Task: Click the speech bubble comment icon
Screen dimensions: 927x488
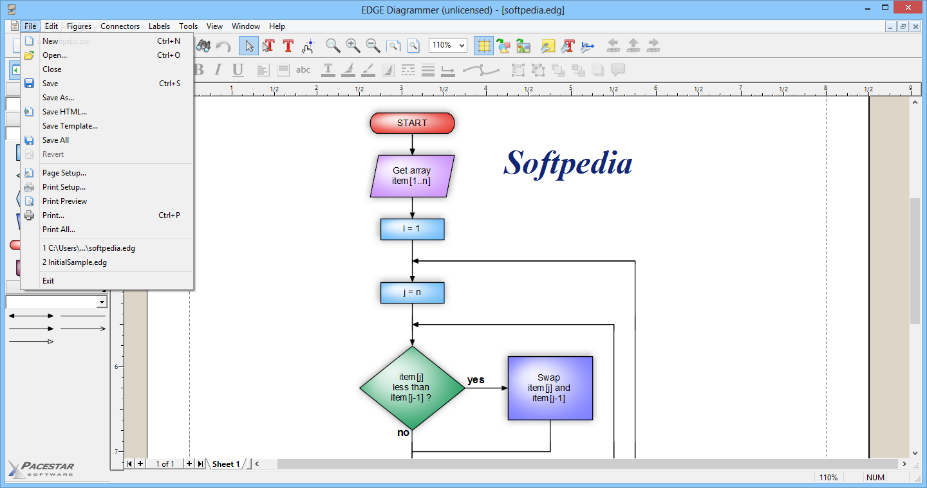Action: tap(618, 69)
